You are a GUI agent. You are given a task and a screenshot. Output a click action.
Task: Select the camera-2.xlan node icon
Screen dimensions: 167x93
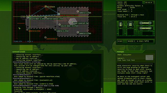55,29
